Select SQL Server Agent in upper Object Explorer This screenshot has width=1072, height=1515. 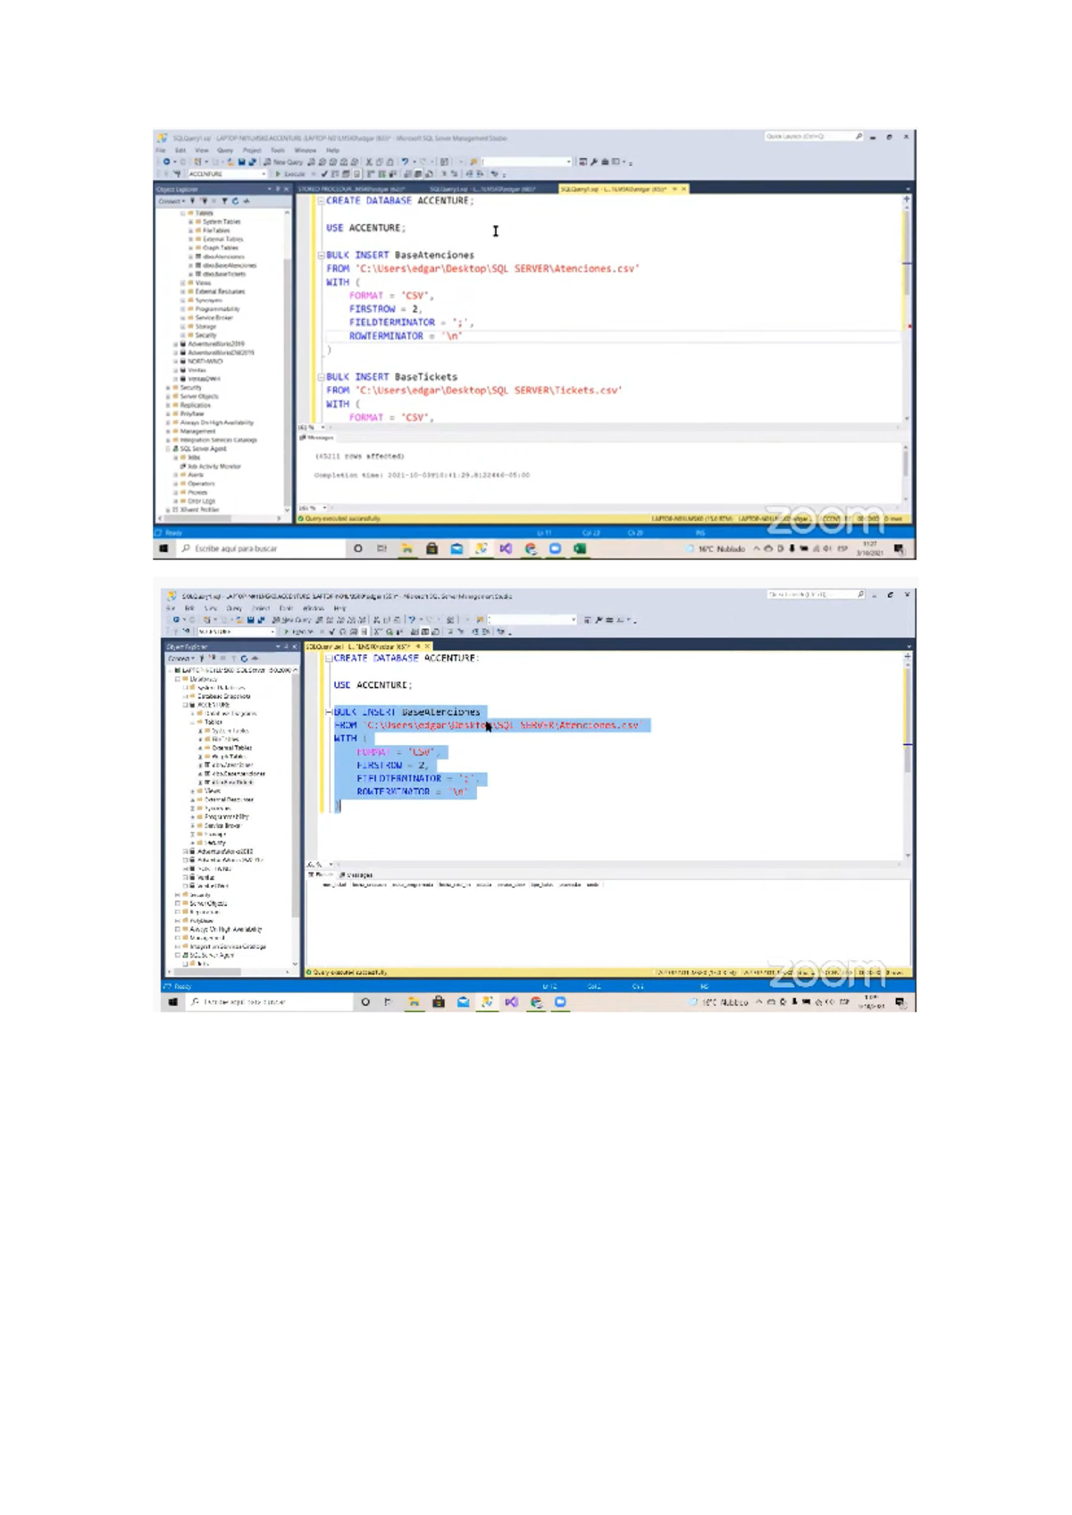[200, 448]
